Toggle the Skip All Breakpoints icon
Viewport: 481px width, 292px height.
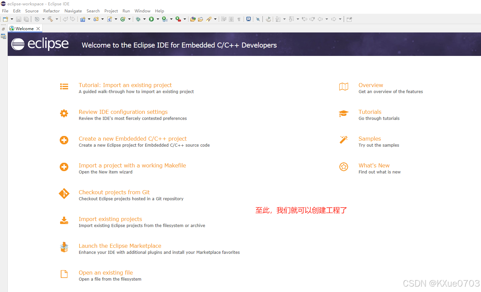tap(258, 19)
